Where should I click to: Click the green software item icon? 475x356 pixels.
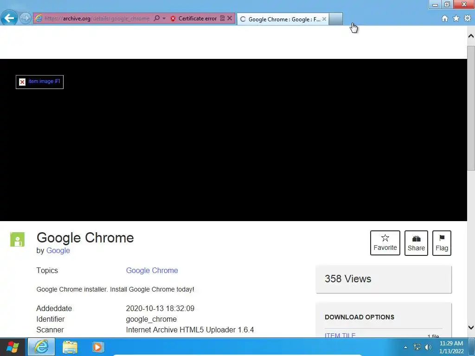coord(17,240)
